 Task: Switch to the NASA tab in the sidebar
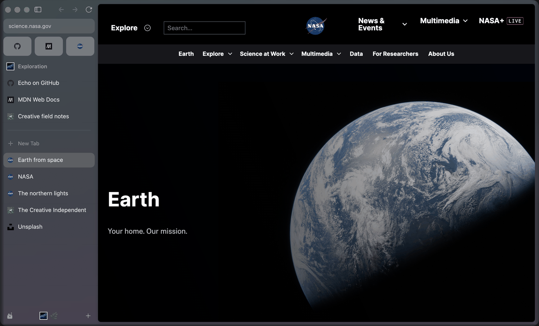pos(49,176)
